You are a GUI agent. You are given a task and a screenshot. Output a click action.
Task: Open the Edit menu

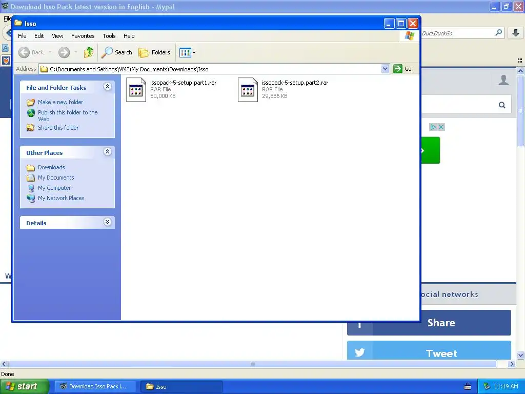point(39,36)
